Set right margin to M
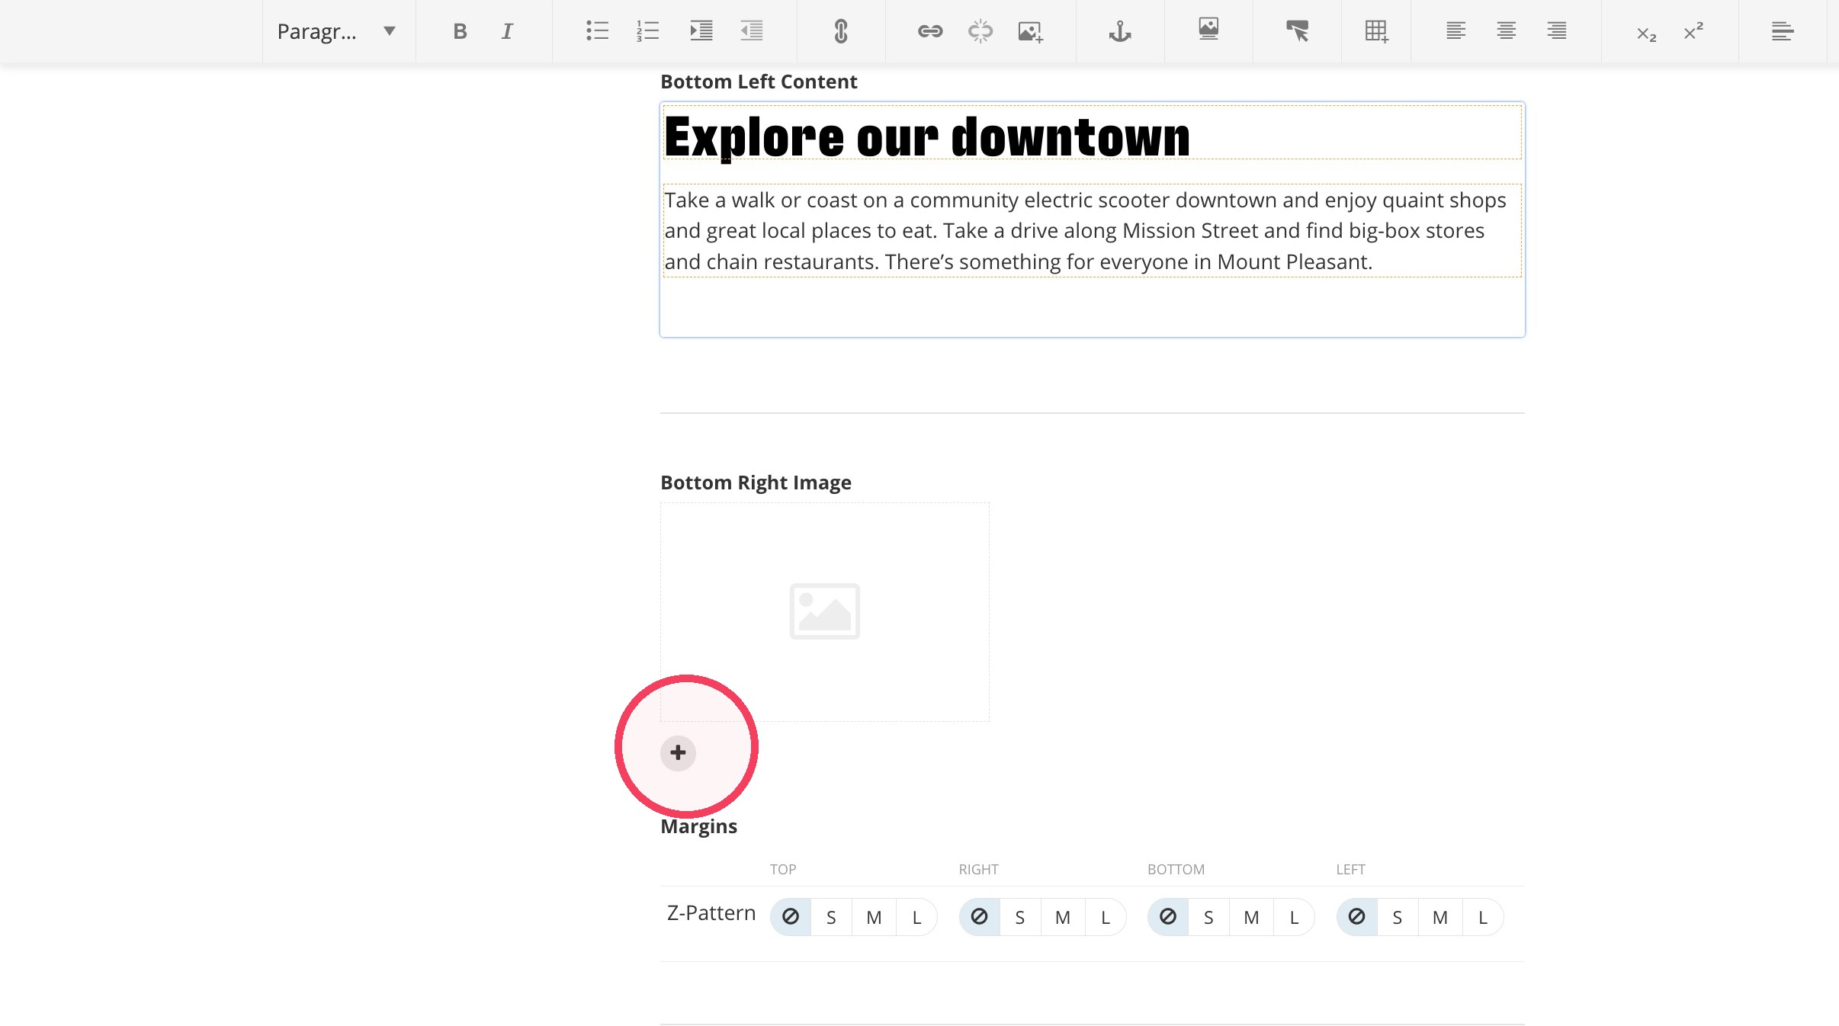1839x1026 pixels. click(x=1062, y=917)
